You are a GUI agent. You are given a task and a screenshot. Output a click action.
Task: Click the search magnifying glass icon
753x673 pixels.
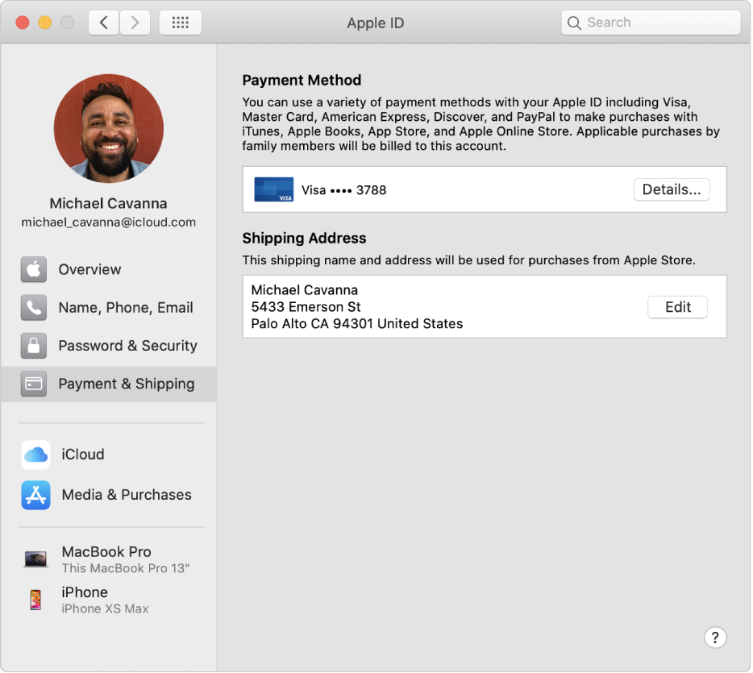point(574,22)
